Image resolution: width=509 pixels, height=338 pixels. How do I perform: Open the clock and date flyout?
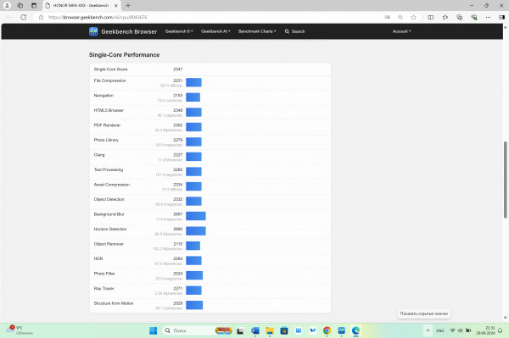(x=485, y=330)
